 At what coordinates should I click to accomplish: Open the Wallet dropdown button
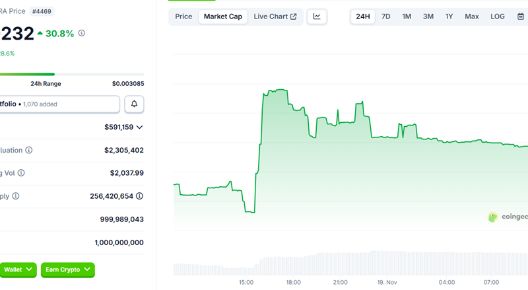16,270
